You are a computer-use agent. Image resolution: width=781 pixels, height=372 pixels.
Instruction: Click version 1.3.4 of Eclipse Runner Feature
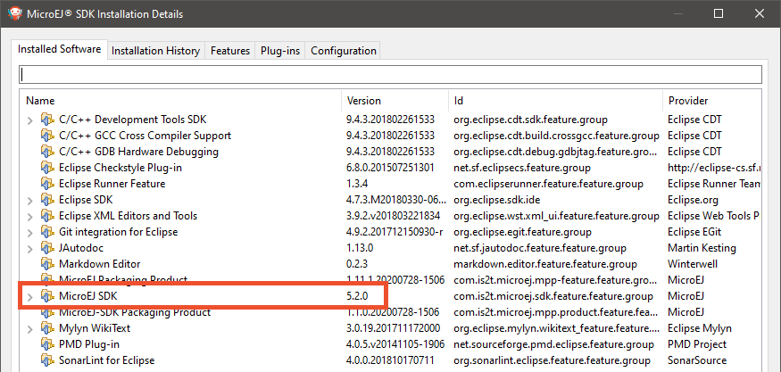click(357, 184)
